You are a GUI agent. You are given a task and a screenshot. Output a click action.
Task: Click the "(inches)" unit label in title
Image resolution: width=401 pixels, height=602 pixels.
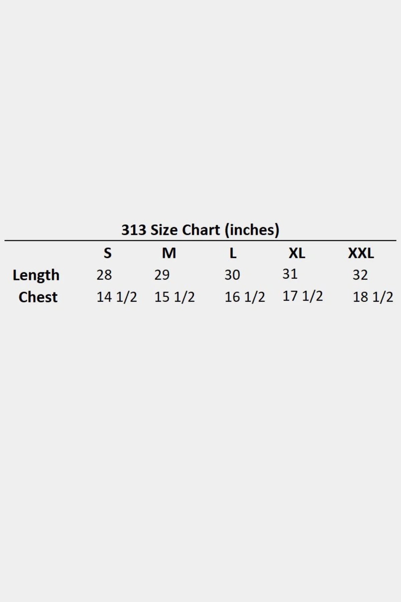click(x=252, y=230)
